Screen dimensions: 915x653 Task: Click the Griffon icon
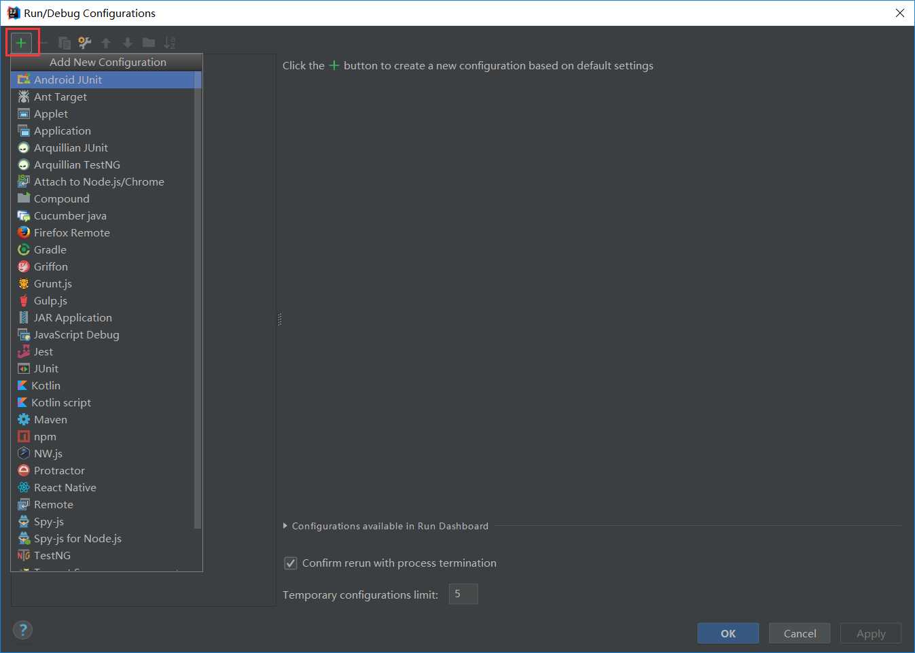tap(24, 266)
